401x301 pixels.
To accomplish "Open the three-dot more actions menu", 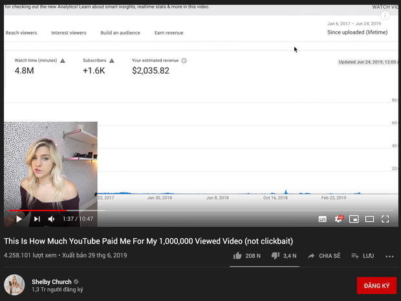I will (389, 256).
